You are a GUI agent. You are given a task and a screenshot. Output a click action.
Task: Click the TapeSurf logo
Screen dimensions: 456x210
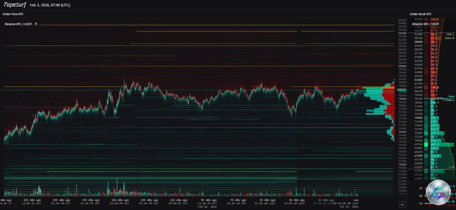[15, 5]
